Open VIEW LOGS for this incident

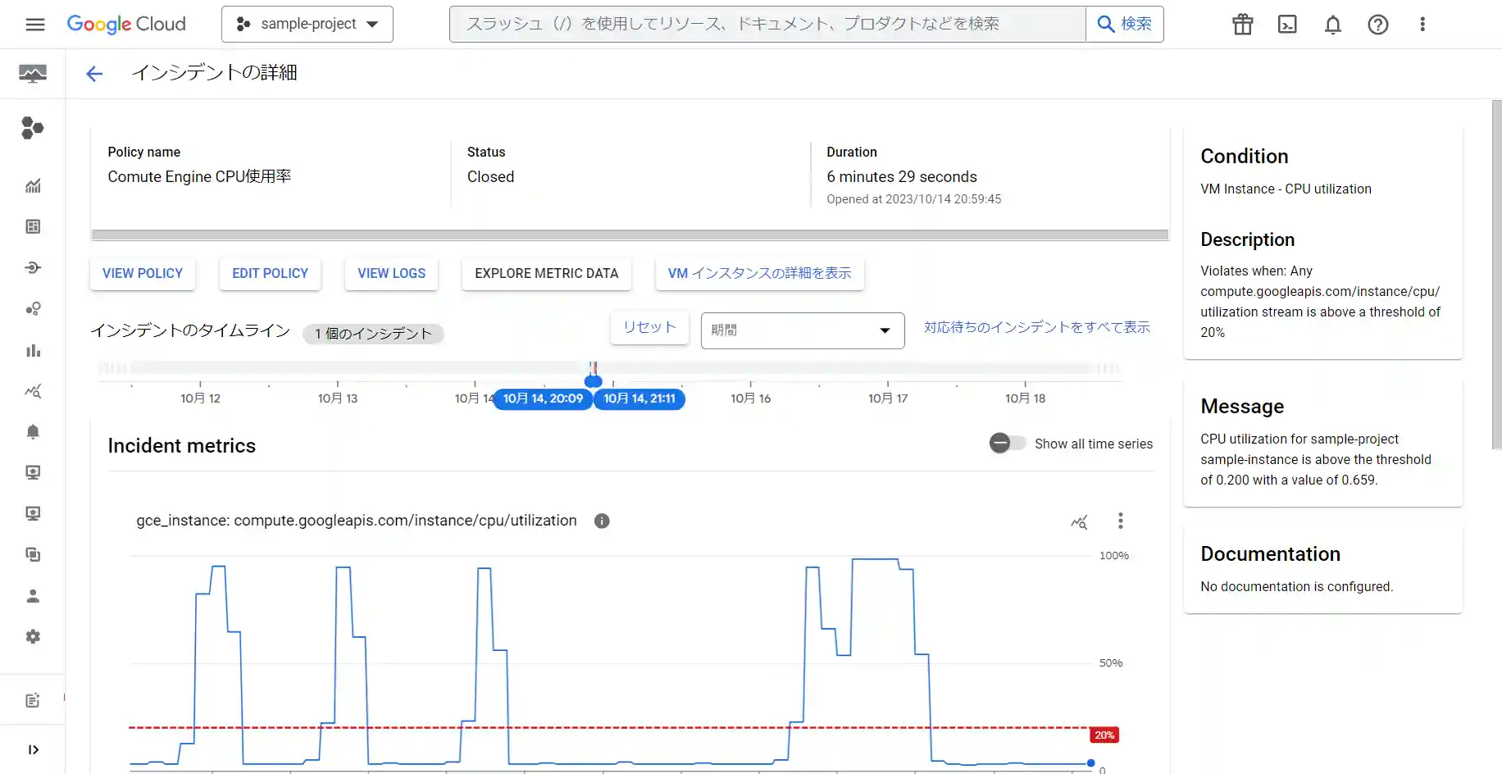[x=391, y=274]
